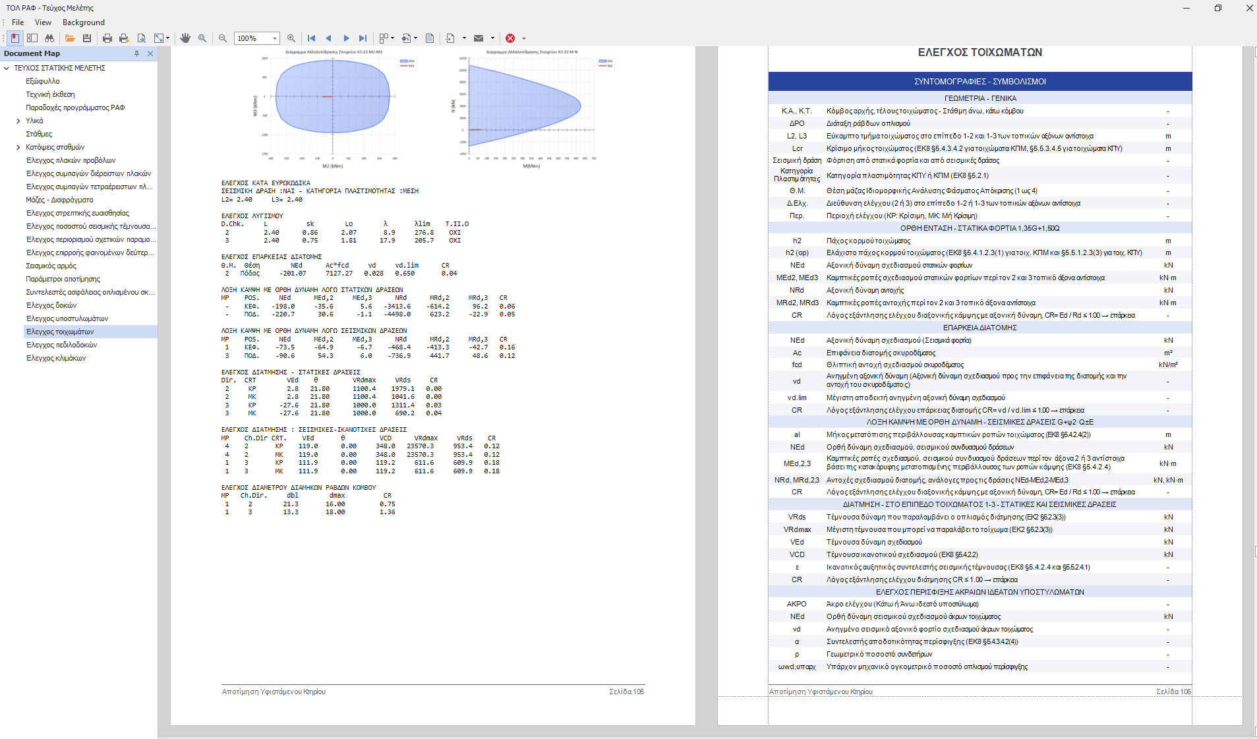Click the print icon
1257x739 pixels.
coord(107,38)
